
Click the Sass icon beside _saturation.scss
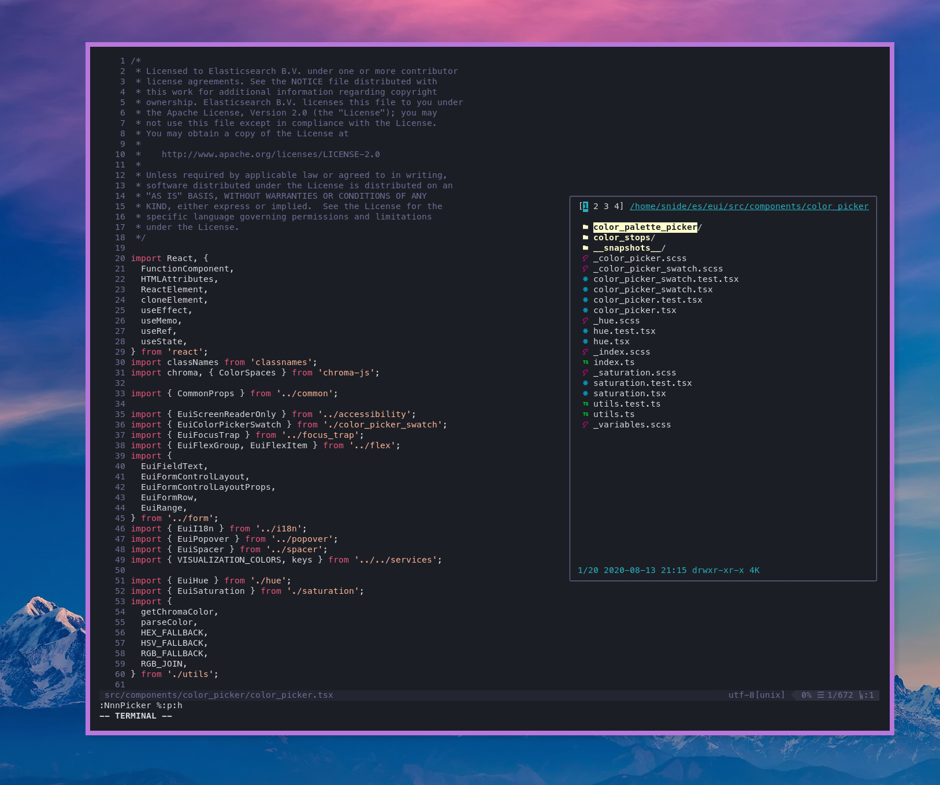(x=585, y=373)
